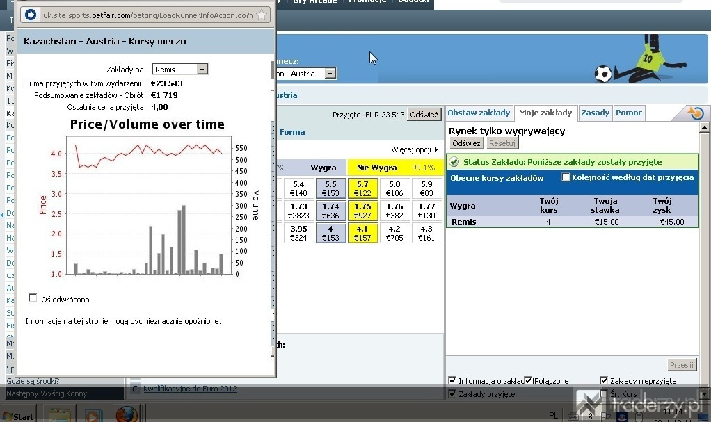Click the 'Wygra' column header
Image resolution: width=711 pixels, height=422 pixels.
[323, 168]
